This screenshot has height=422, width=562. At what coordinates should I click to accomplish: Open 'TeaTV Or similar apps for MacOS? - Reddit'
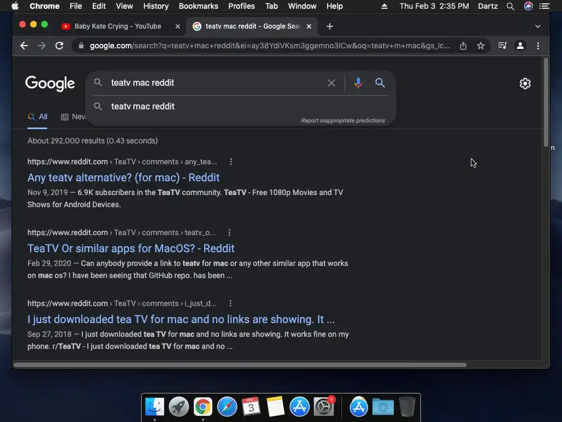tap(131, 248)
